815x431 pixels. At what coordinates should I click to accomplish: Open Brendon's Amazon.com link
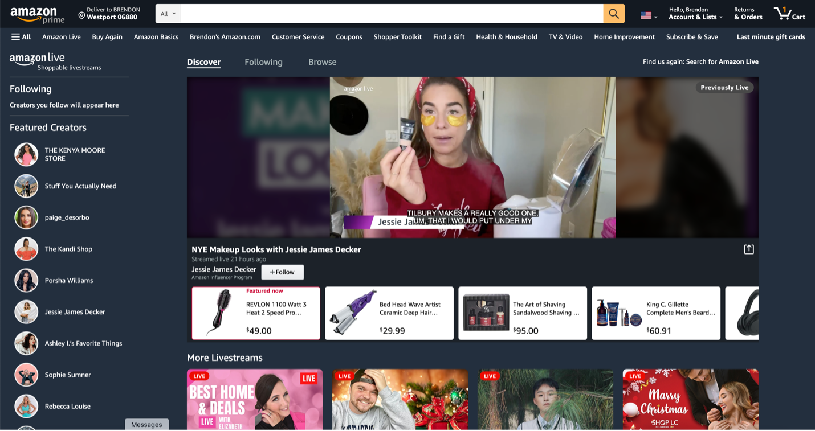[225, 37]
